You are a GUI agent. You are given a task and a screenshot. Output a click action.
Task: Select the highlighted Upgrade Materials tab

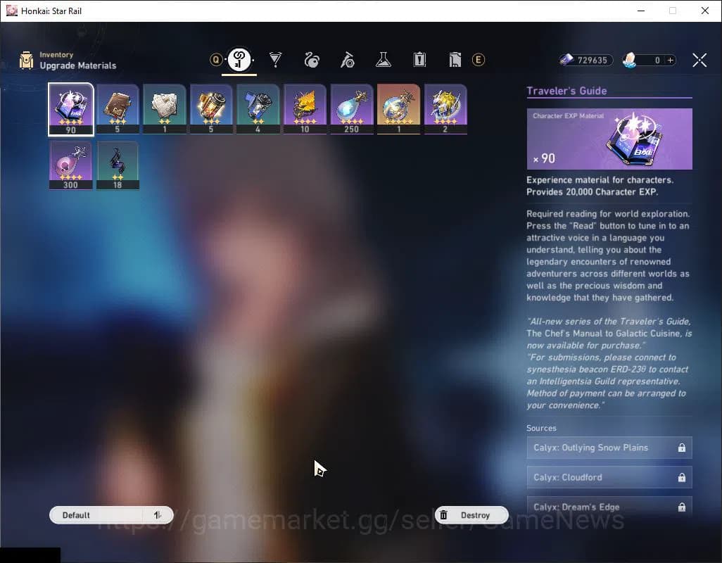click(239, 58)
